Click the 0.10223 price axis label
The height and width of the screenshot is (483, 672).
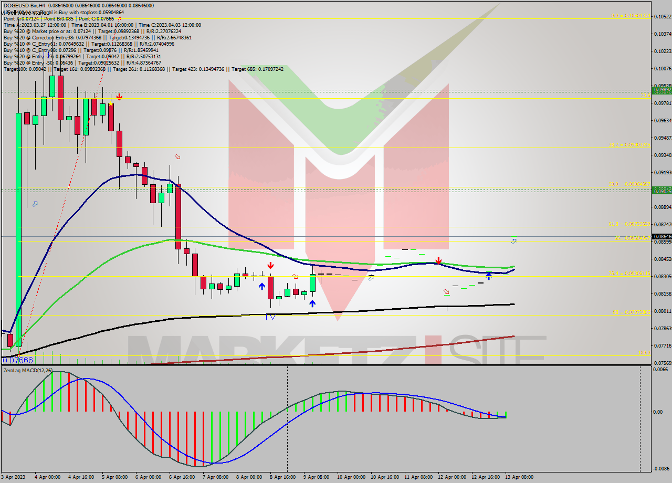pyautogui.click(x=662, y=51)
